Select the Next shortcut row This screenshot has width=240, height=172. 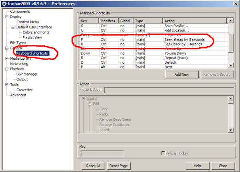153,66
